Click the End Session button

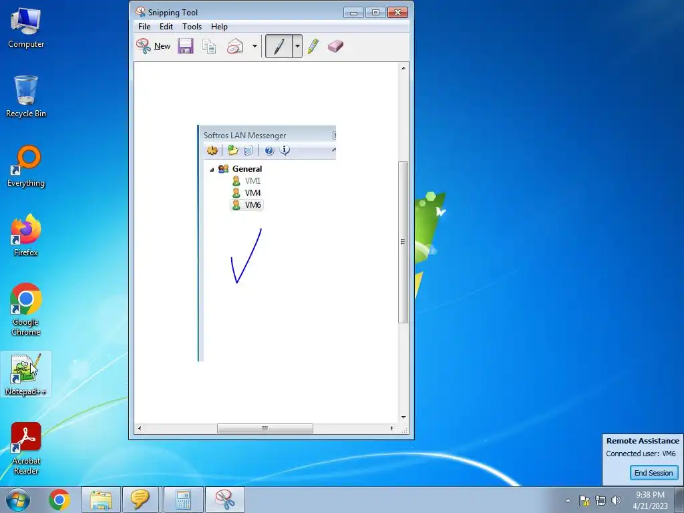[653, 473]
